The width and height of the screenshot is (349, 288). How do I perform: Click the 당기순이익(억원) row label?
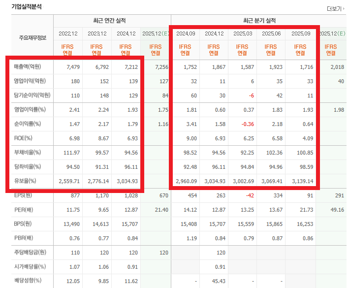tap(29, 95)
